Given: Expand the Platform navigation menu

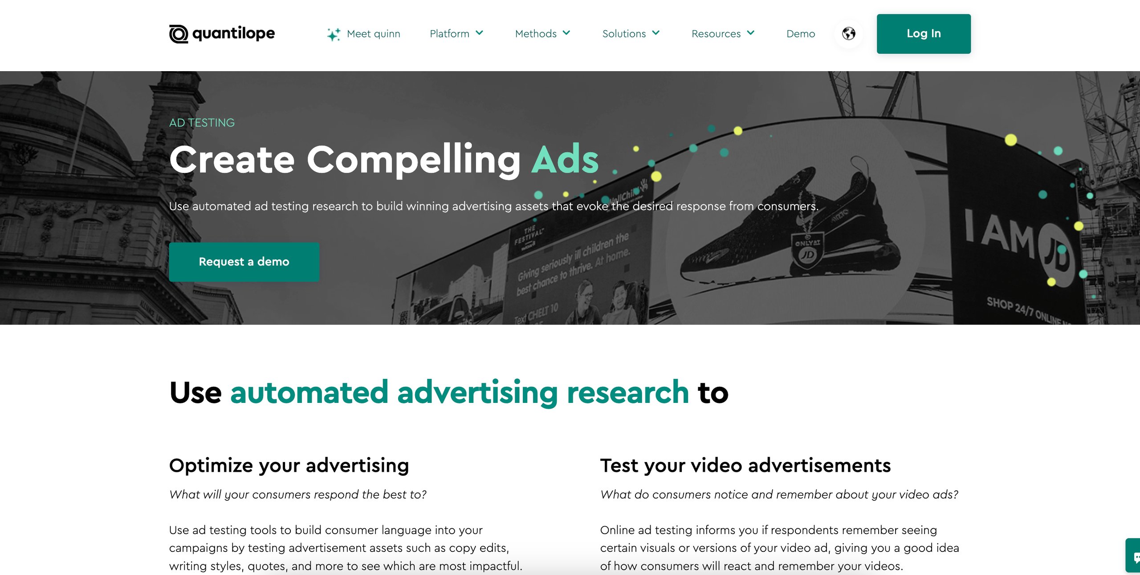Looking at the screenshot, I should pos(456,33).
